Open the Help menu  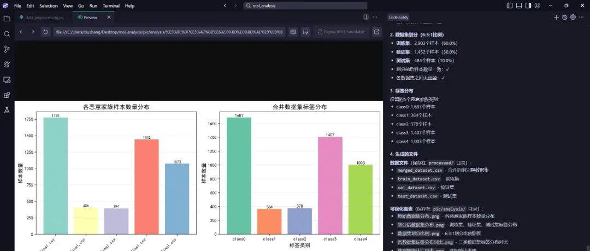tap(130, 5)
